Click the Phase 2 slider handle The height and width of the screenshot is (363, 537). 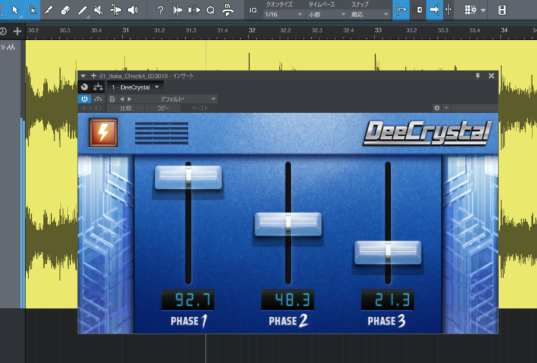coord(288,224)
